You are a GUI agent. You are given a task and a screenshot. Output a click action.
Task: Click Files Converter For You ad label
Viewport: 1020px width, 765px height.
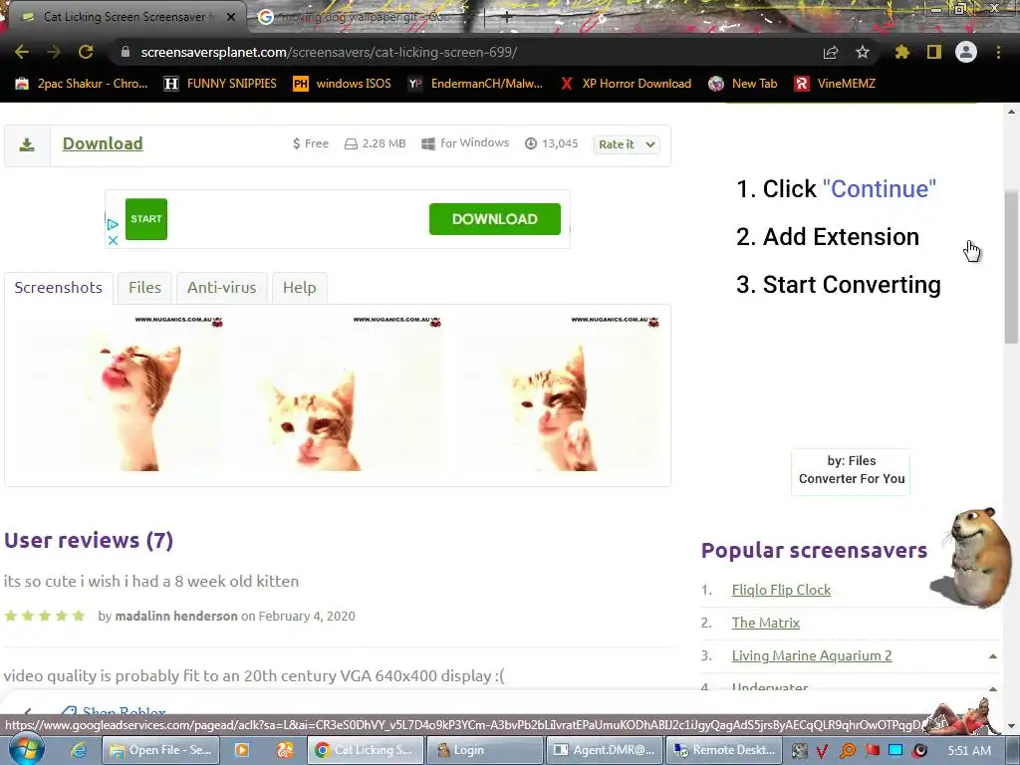tap(851, 470)
